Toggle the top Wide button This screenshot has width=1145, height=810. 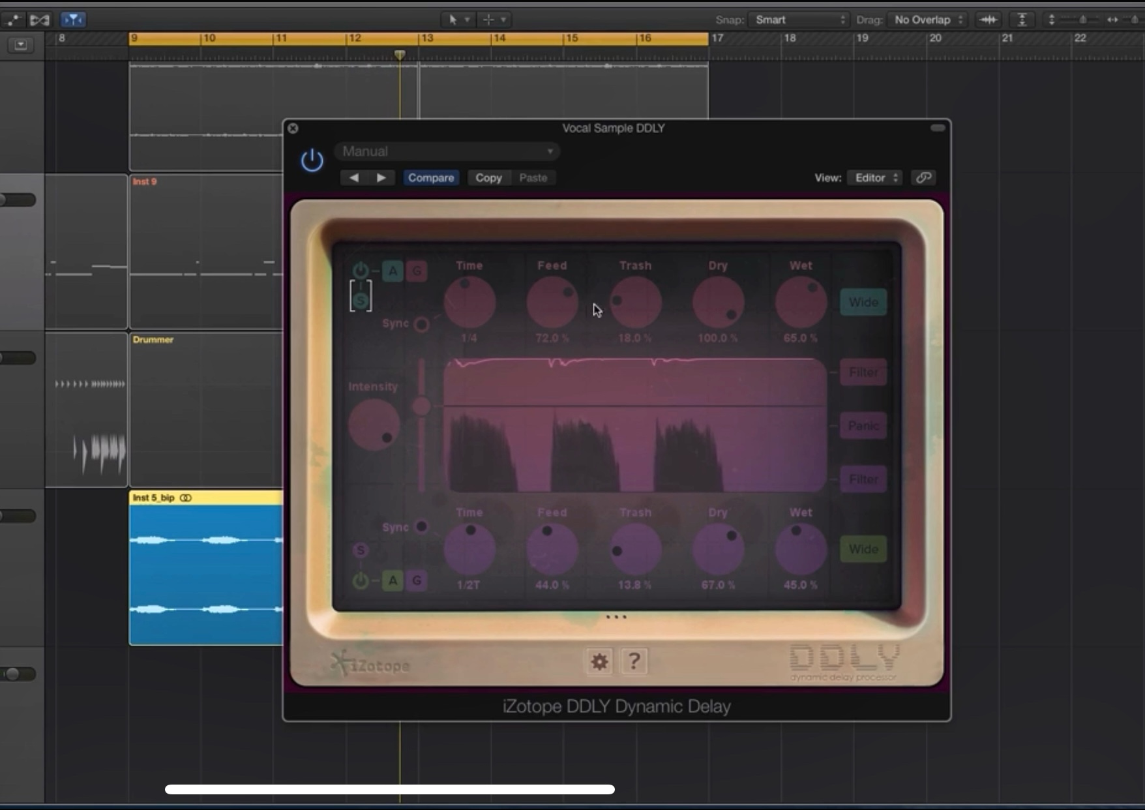(x=863, y=303)
